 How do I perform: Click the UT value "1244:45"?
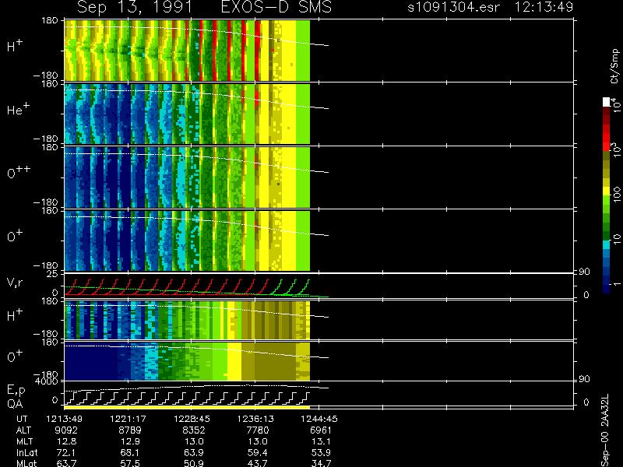pyautogui.click(x=319, y=419)
